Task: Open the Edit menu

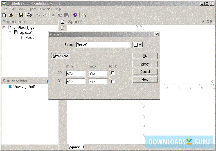Action: point(13,9)
